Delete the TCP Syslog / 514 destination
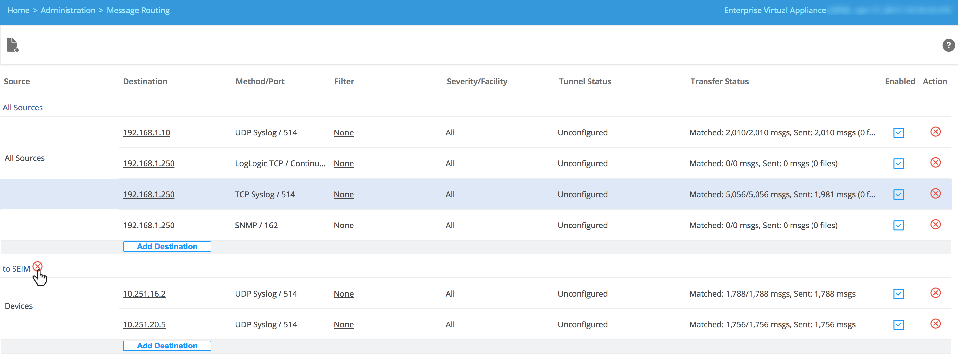The height and width of the screenshot is (359, 958). [935, 193]
